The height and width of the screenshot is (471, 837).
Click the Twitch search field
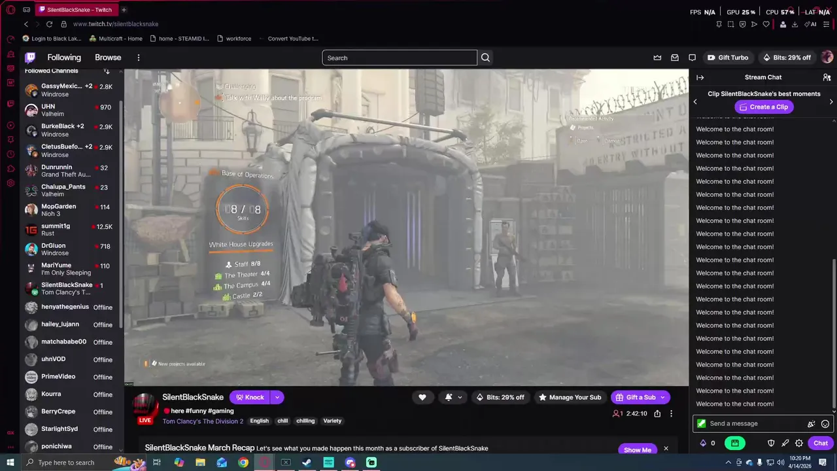point(400,58)
